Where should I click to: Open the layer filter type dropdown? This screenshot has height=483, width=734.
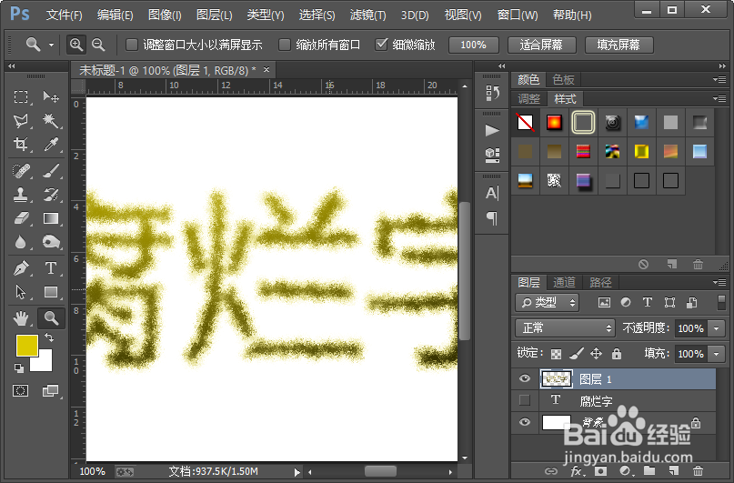click(547, 303)
